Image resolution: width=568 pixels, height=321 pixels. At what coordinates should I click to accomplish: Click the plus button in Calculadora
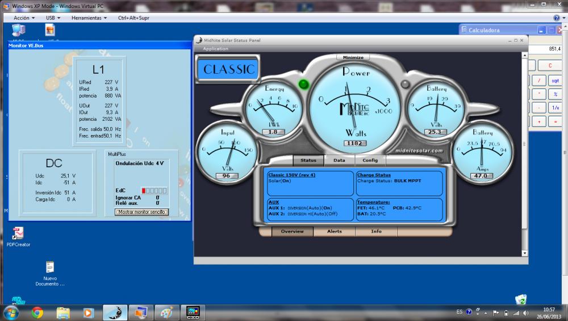[539, 121]
